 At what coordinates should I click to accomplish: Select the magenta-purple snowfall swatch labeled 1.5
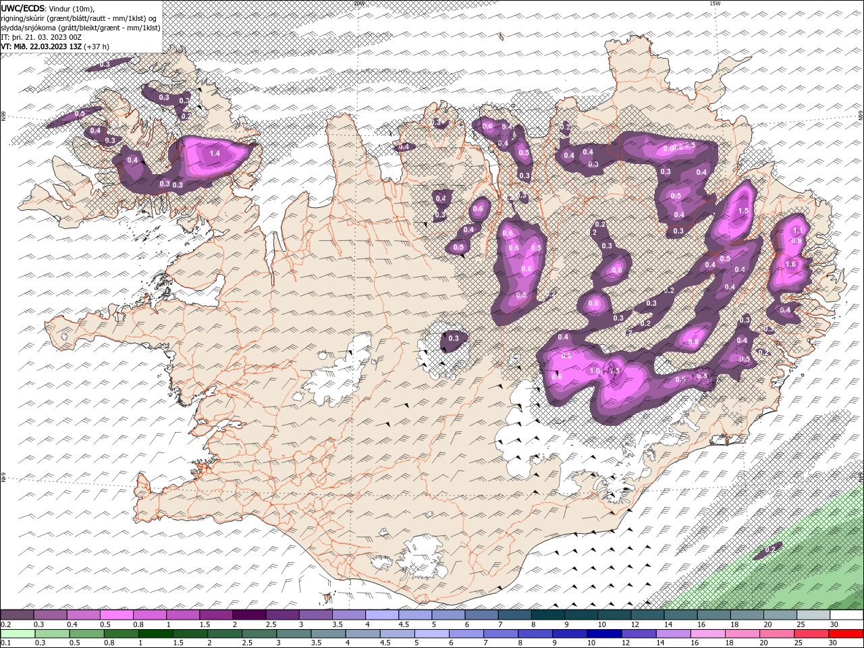216,615
